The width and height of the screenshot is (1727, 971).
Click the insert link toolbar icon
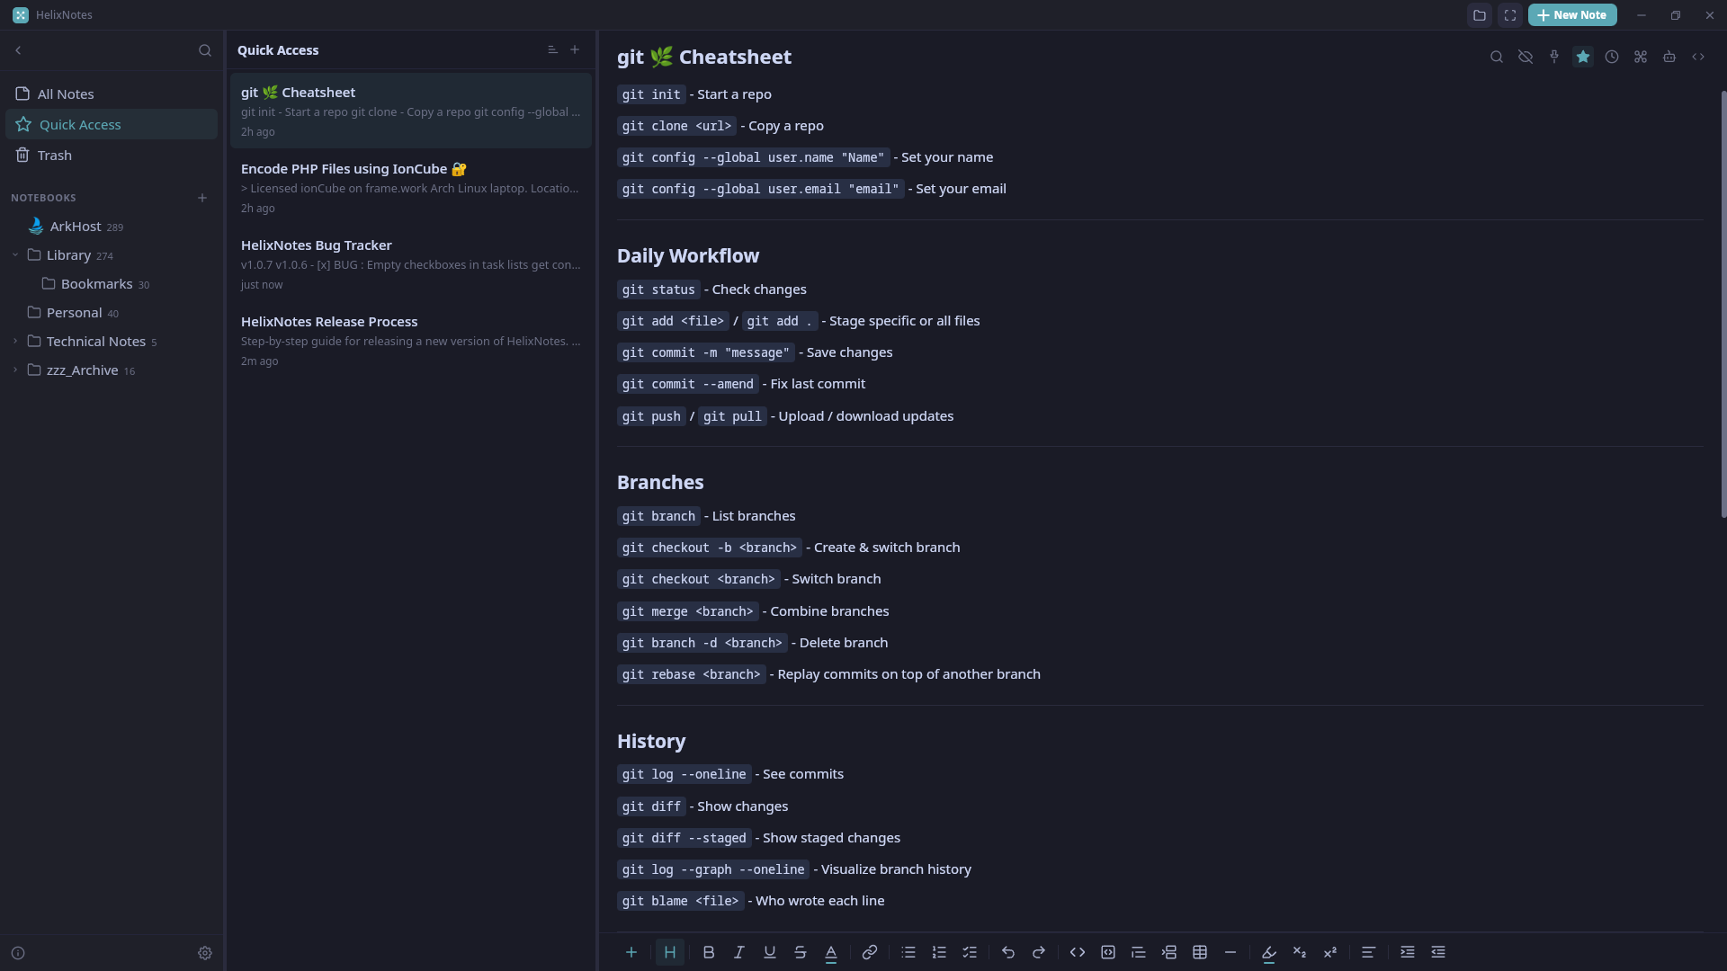tap(870, 952)
